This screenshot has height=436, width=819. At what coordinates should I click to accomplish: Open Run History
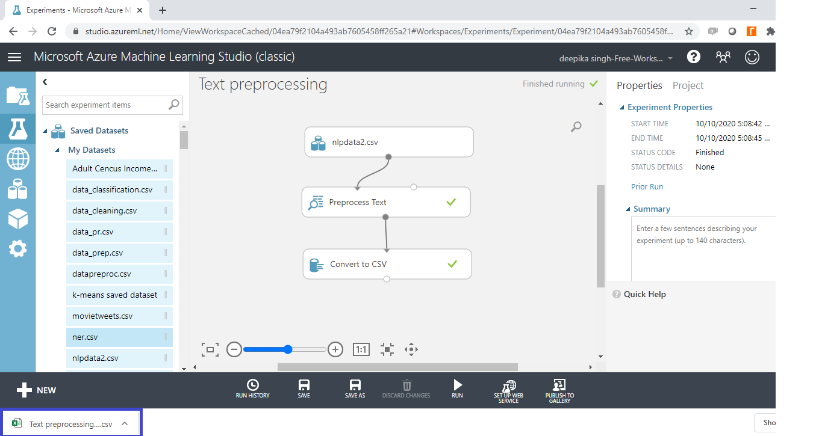pyautogui.click(x=253, y=389)
